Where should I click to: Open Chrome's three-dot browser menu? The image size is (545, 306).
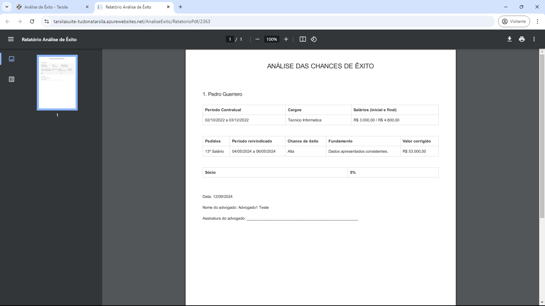pos(538,21)
